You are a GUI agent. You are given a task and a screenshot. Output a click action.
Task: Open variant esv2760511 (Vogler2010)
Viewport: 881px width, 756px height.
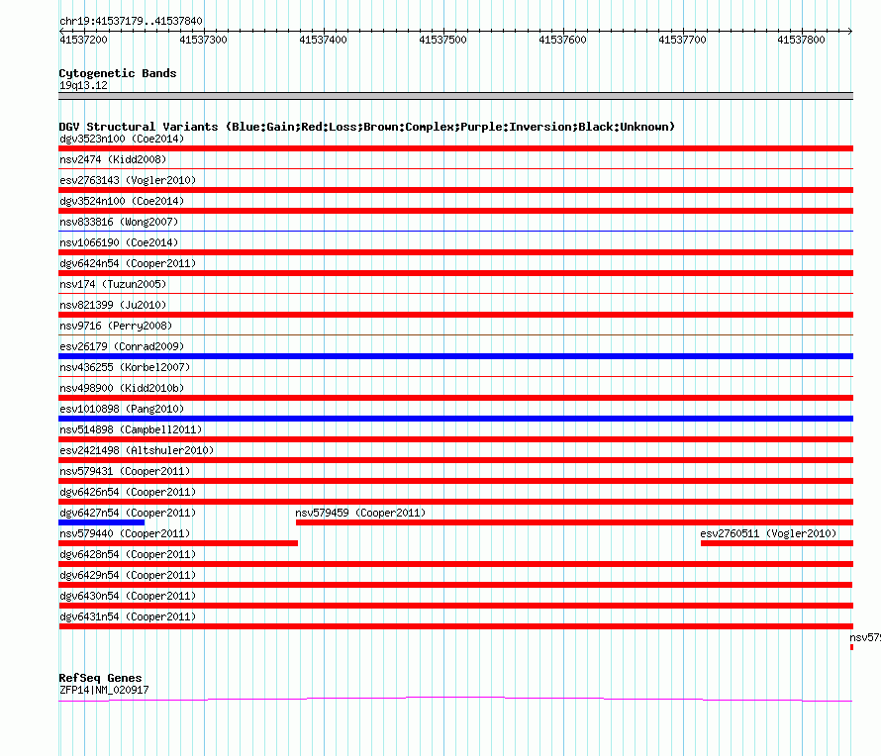click(x=768, y=533)
